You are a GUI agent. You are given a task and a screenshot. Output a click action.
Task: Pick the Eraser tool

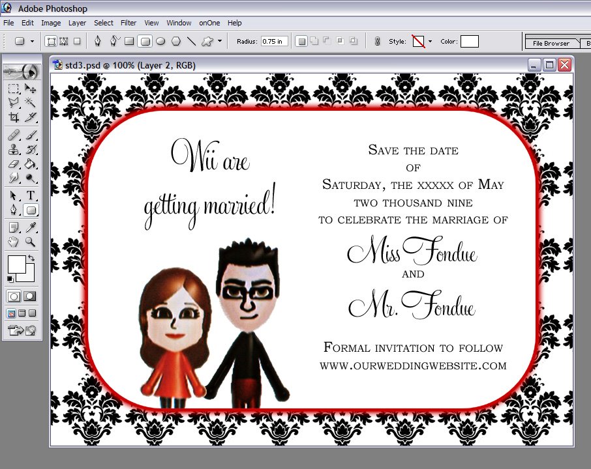click(x=14, y=164)
